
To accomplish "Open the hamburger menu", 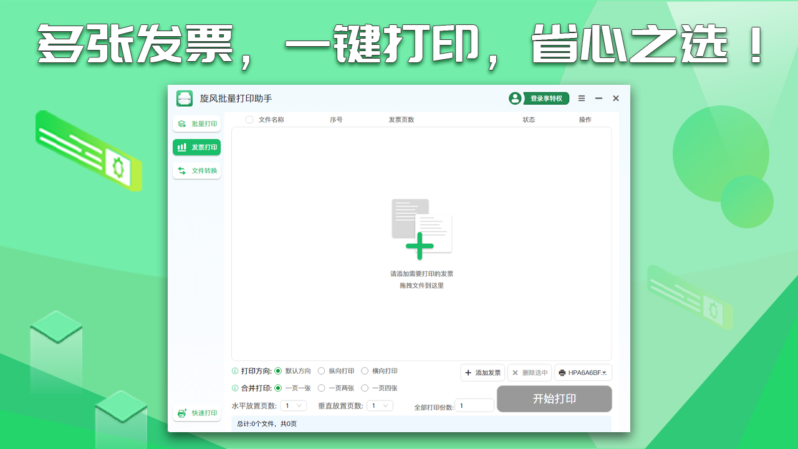I will (581, 98).
